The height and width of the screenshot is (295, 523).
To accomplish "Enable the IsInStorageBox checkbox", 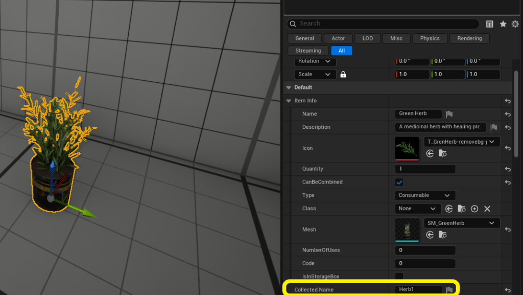I will [399, 277].
